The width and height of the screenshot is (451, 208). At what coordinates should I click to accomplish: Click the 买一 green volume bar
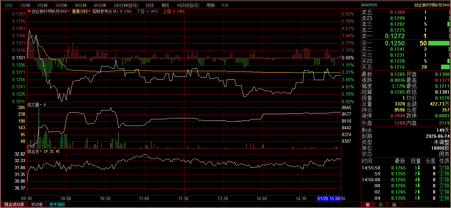(439, 43)
